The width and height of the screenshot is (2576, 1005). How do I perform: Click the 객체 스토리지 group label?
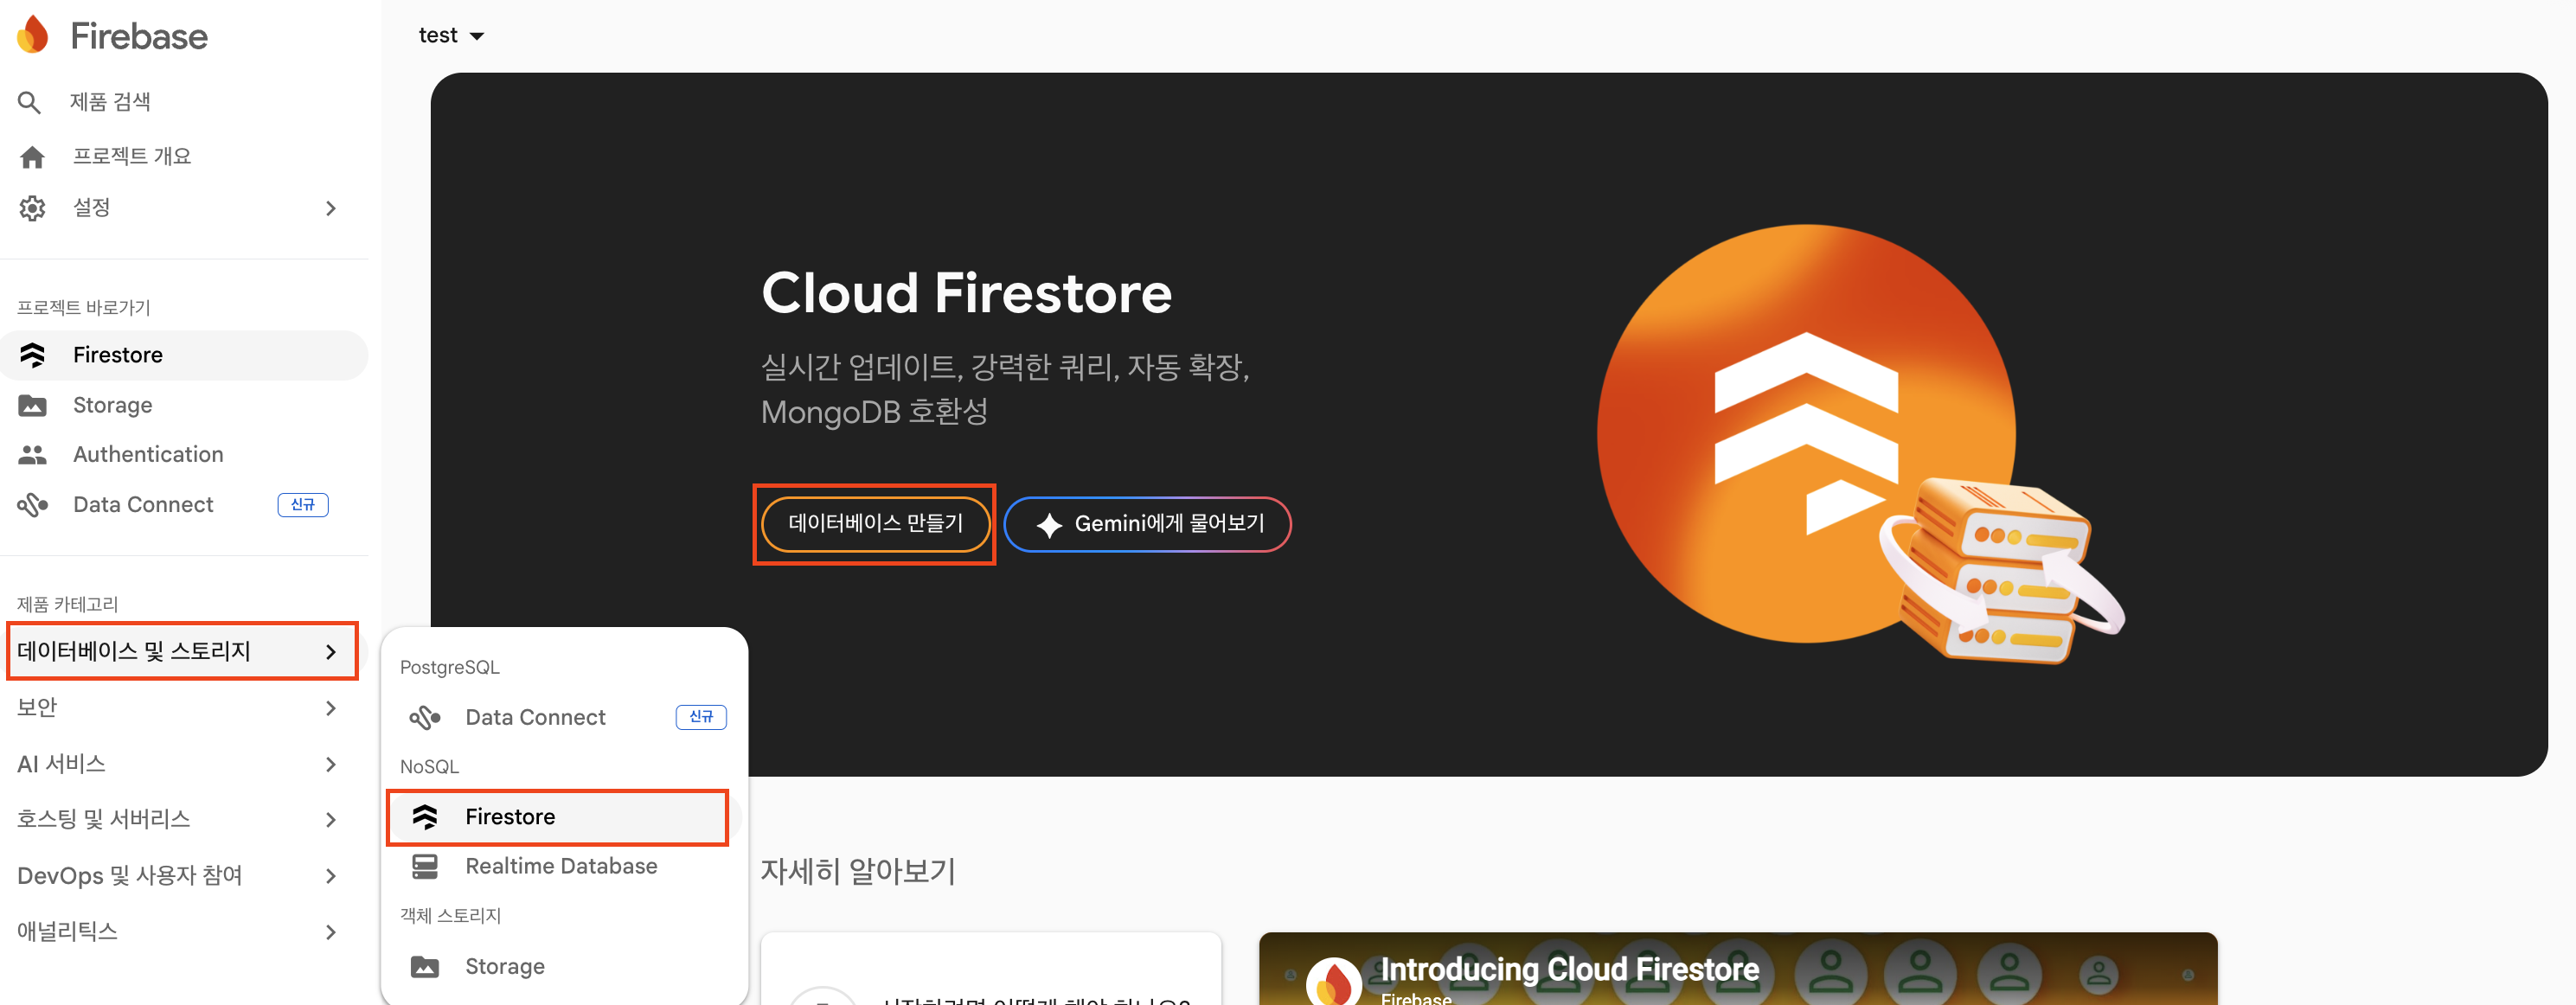tap(450, 916)
